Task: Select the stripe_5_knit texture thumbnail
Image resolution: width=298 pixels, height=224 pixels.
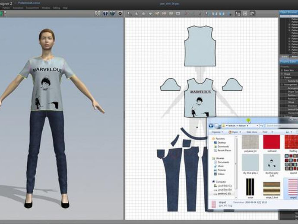Action: (x=272, y=189)
